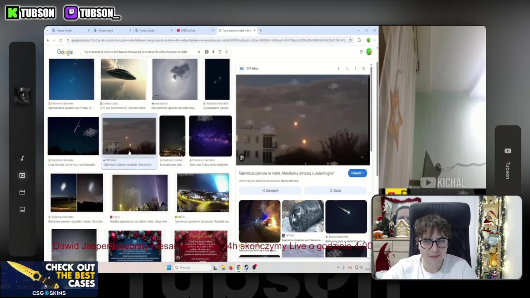Start voice search with the microphone icon

(x=213, y=52)
